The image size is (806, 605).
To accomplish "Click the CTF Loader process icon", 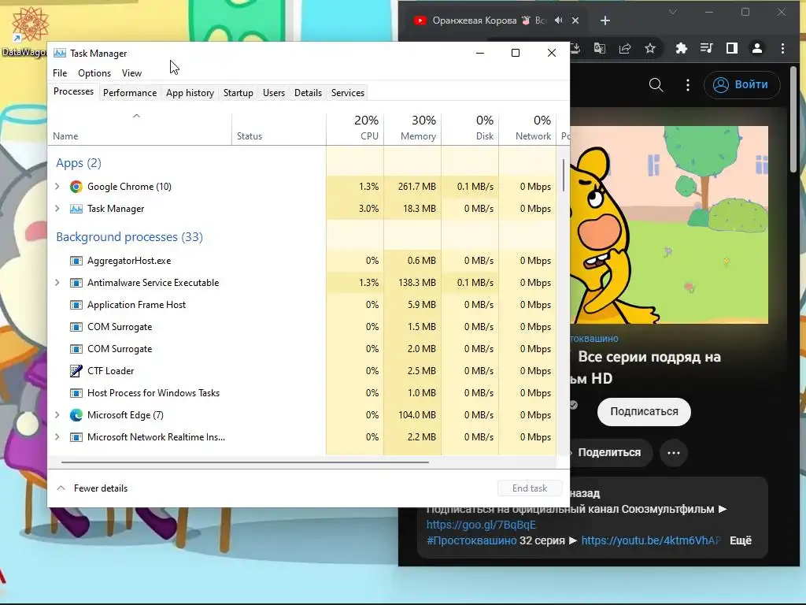I will point(76,371).
